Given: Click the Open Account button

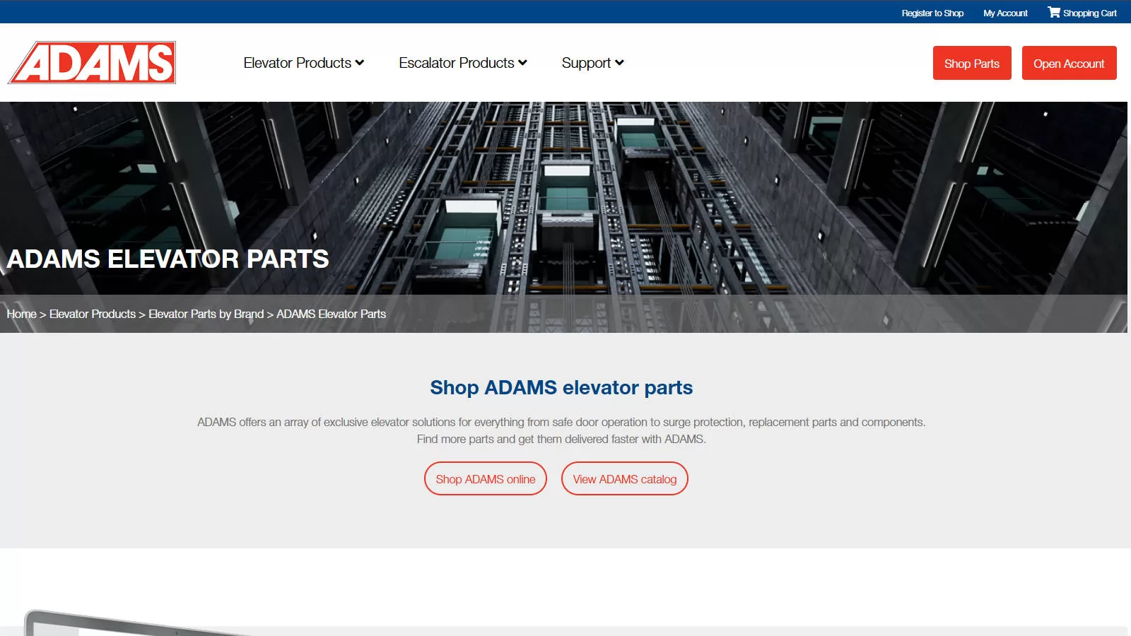Looking at the screenshot, I should [x=1069, y=63].
